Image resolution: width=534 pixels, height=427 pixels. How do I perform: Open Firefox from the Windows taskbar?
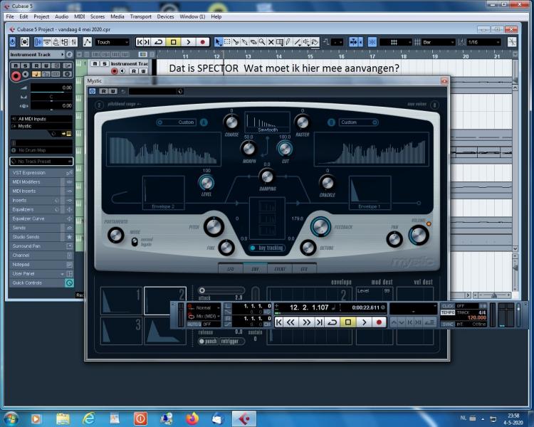192,418
